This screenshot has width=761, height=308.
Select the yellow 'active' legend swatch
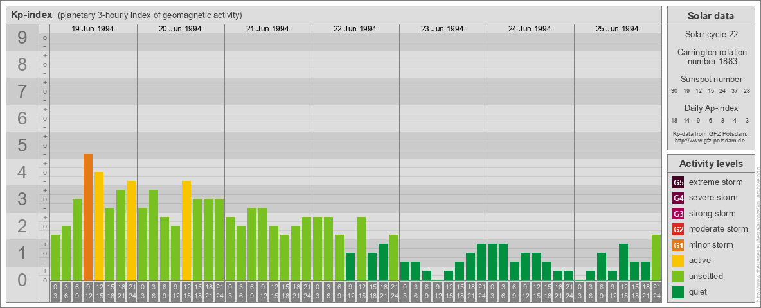pyautogui.click(x=679, y=261)
